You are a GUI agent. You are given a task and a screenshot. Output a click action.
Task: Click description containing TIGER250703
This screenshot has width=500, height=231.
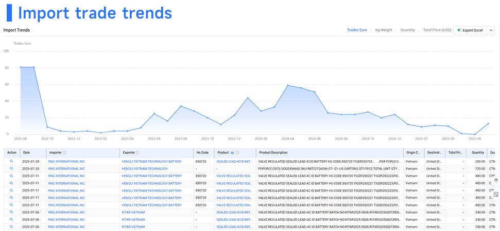(329, 161)
